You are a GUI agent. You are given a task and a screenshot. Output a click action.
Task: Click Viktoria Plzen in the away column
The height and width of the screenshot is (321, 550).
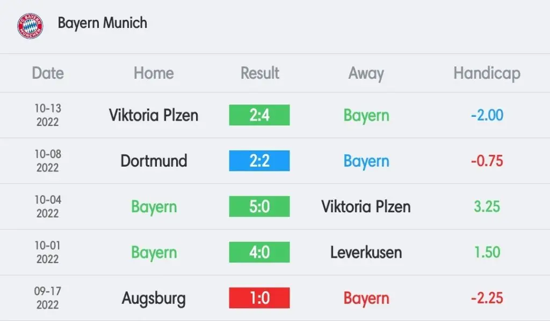pyautogui.click(x=366, y=206)
